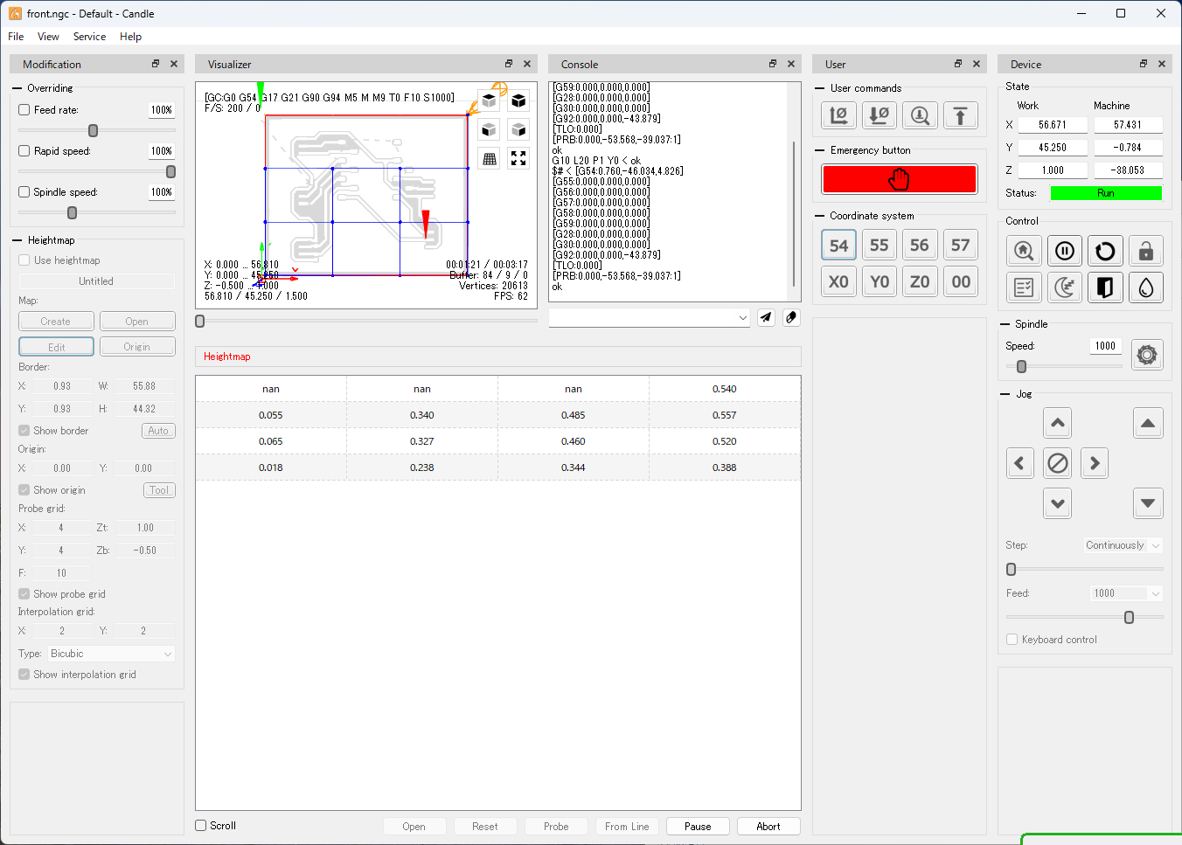This screenshot has width=1182, height=845.
Task: Set the visualizer to left side view
Action: [x=518, y=130]
